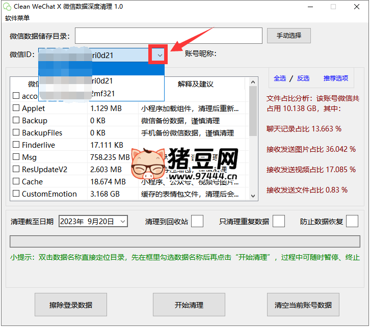Click the 解释及建议 column header
370x327 pixels.
195,84
